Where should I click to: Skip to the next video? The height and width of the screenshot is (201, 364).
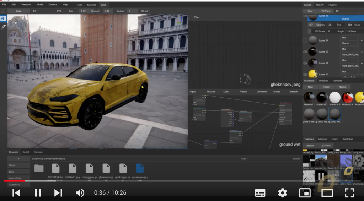click(x=58, y=192)
